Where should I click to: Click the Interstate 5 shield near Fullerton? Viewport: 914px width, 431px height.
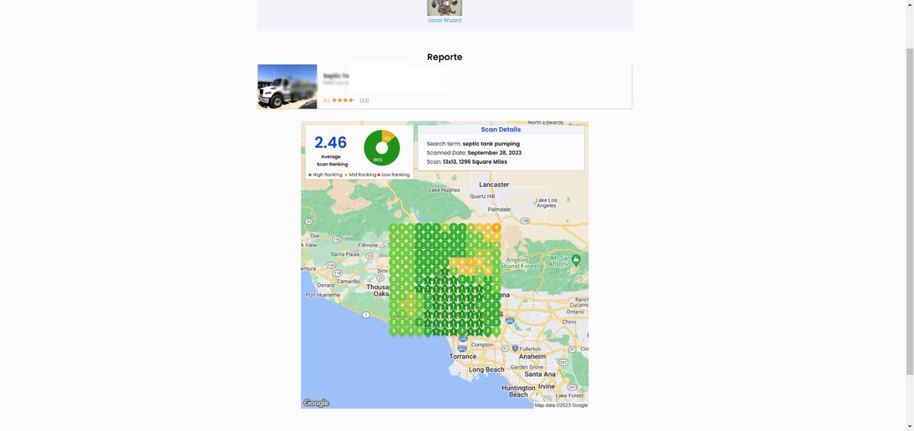[515, 348]
